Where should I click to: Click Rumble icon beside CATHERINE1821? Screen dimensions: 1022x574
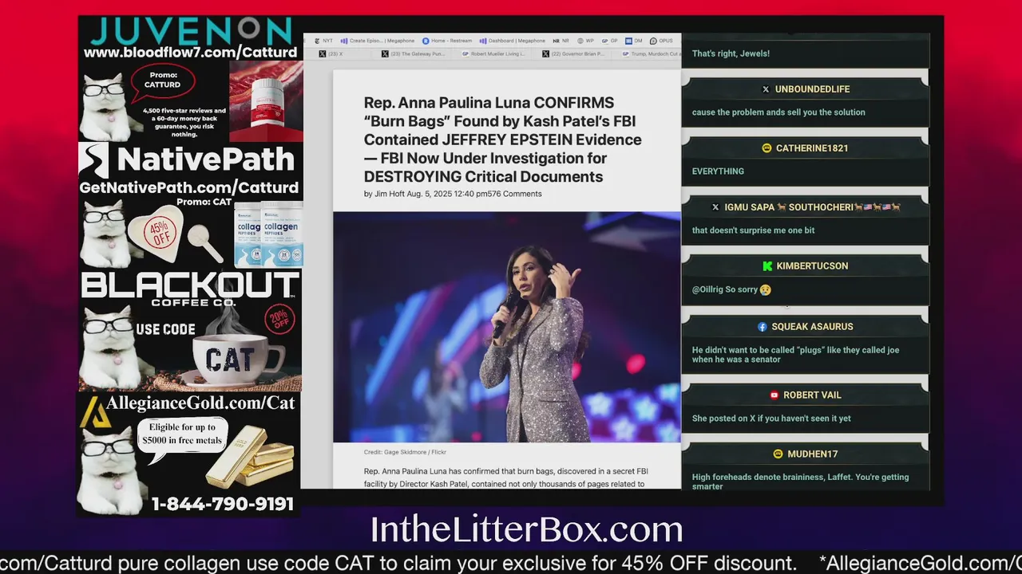tap(766, 148)
